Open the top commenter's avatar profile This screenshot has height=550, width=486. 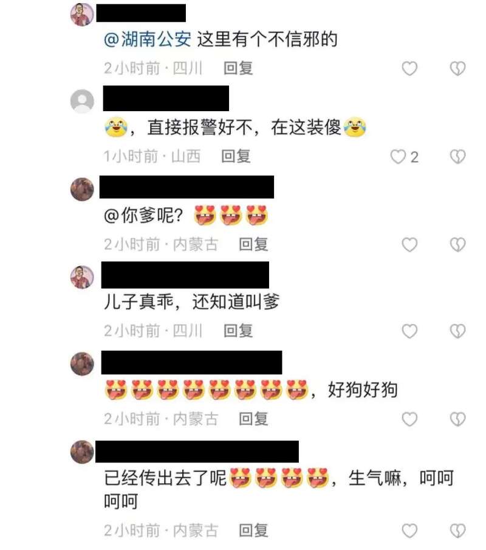click(82, 15)
